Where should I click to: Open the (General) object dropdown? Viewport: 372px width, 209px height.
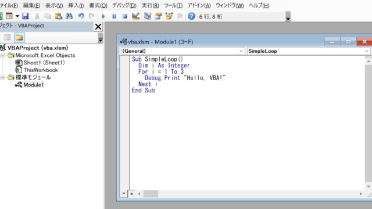coord(183,51)
